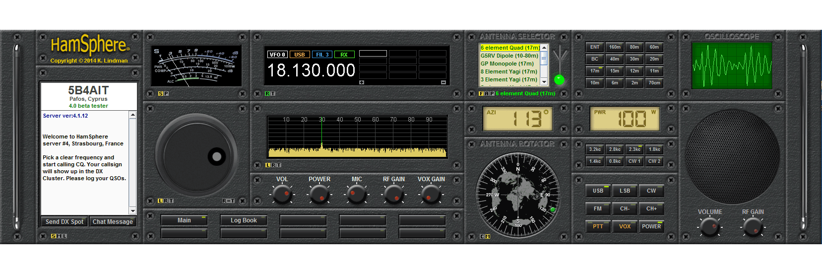The width and height of the screenshot is (822, 274).
Task: Step down with the CH- button
Action: point(625,208)
